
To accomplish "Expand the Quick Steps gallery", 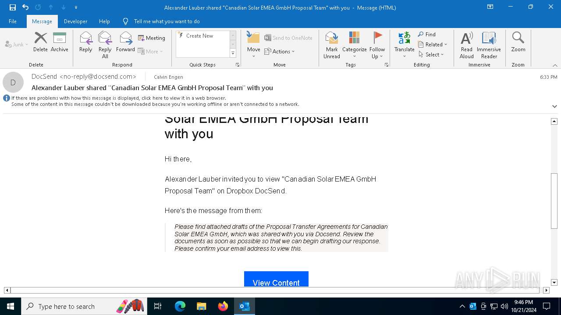I will [233, 53].
